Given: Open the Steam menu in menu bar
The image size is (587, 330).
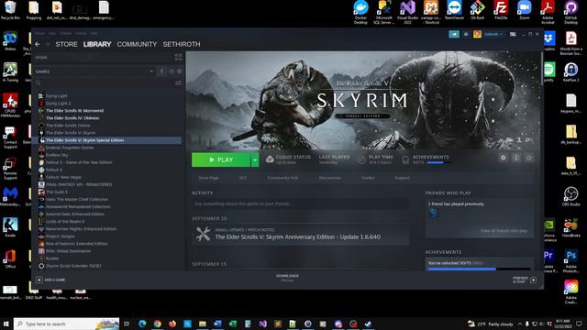Looking at the screenshot, I should [39, 33].
